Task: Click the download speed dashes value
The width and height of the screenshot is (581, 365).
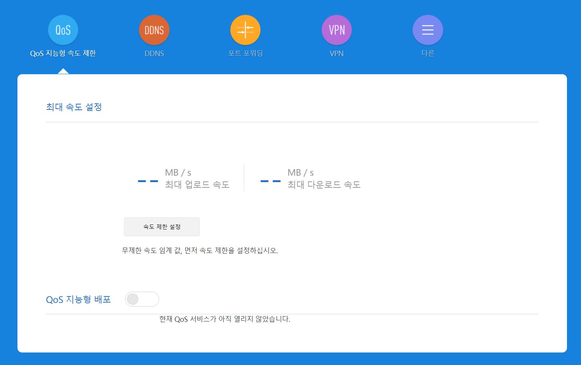Action: (x=271, y=181)
